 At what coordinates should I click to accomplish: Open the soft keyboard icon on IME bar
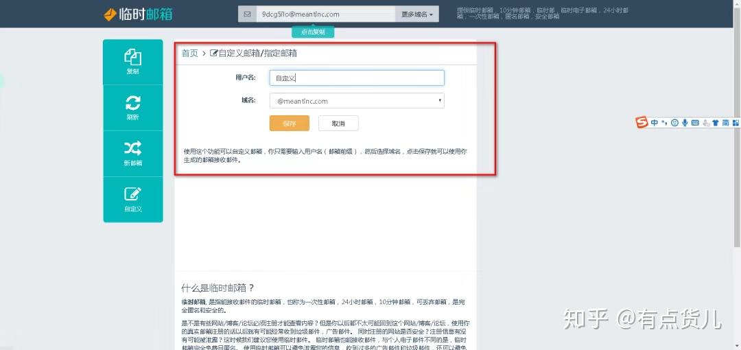695,122
